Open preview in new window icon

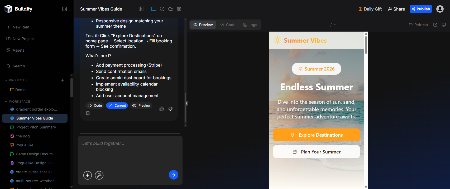point(435,25)
